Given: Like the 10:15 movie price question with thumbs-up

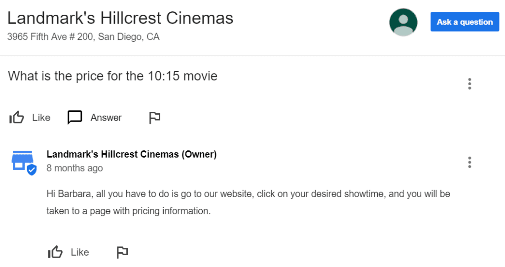Looking at the screenshot, I should (16, 117).
